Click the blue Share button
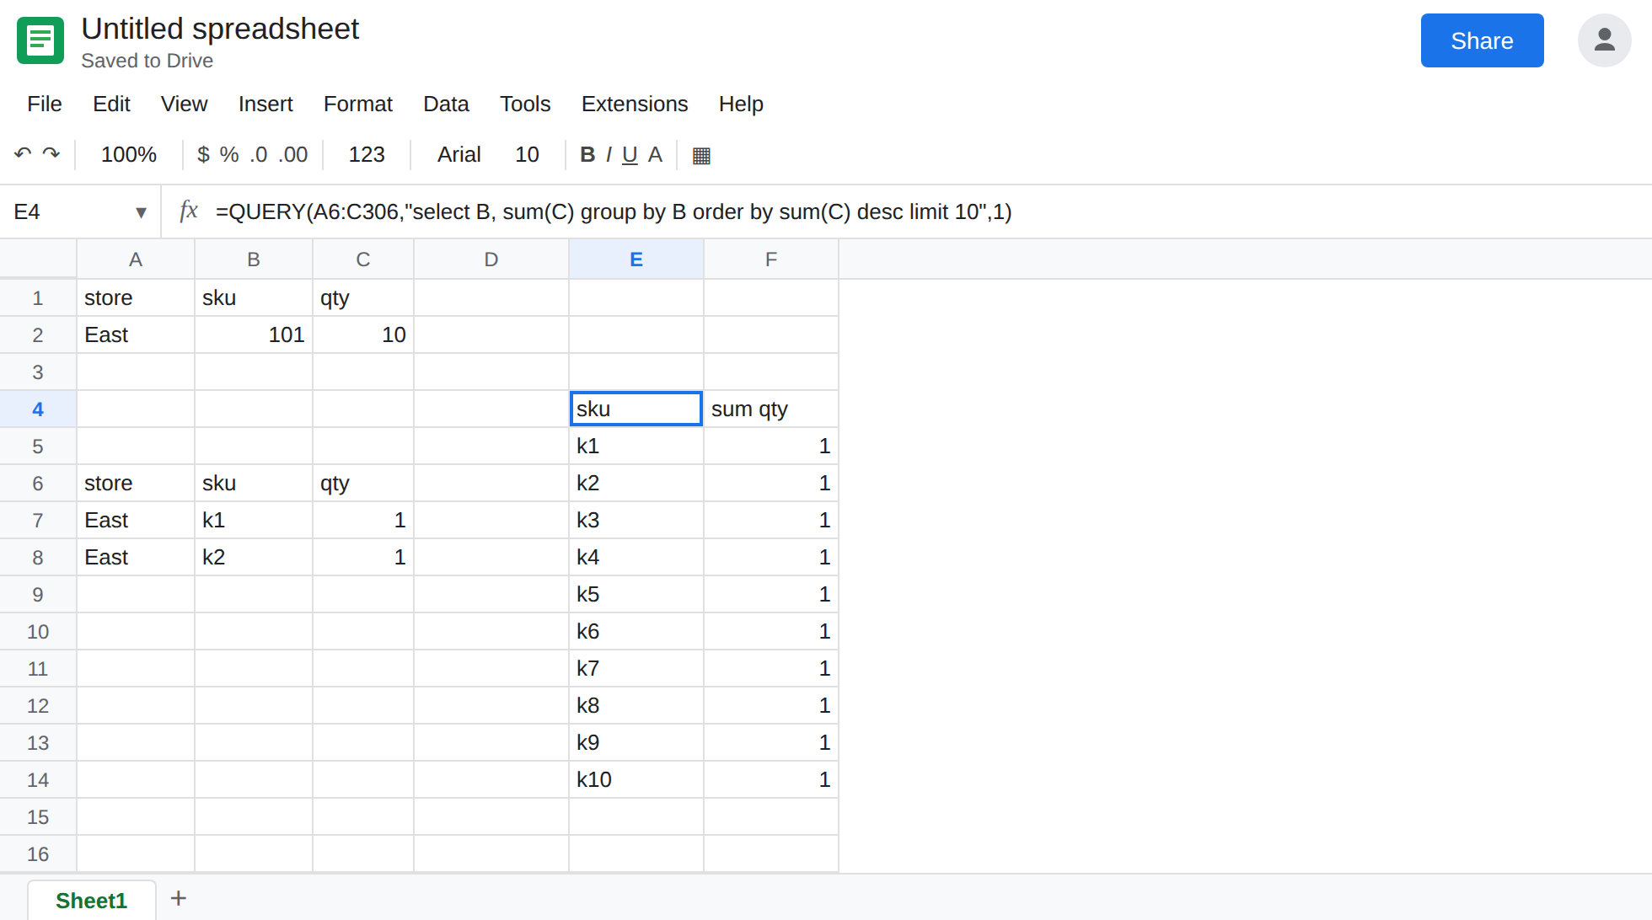 [x=1482, y=40]
